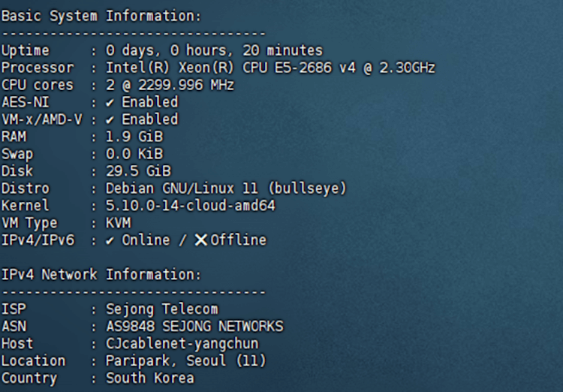Click the X mark beside Offline
Image resolution: width=563 pixels, height=392 pixels.
200,240
